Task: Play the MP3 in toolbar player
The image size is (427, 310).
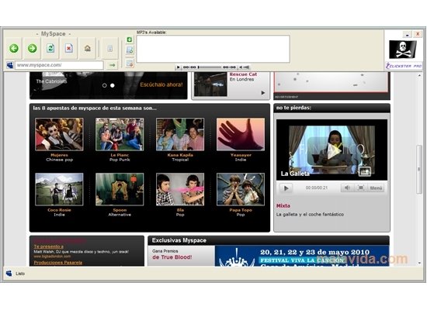Action: pos(179,67)
